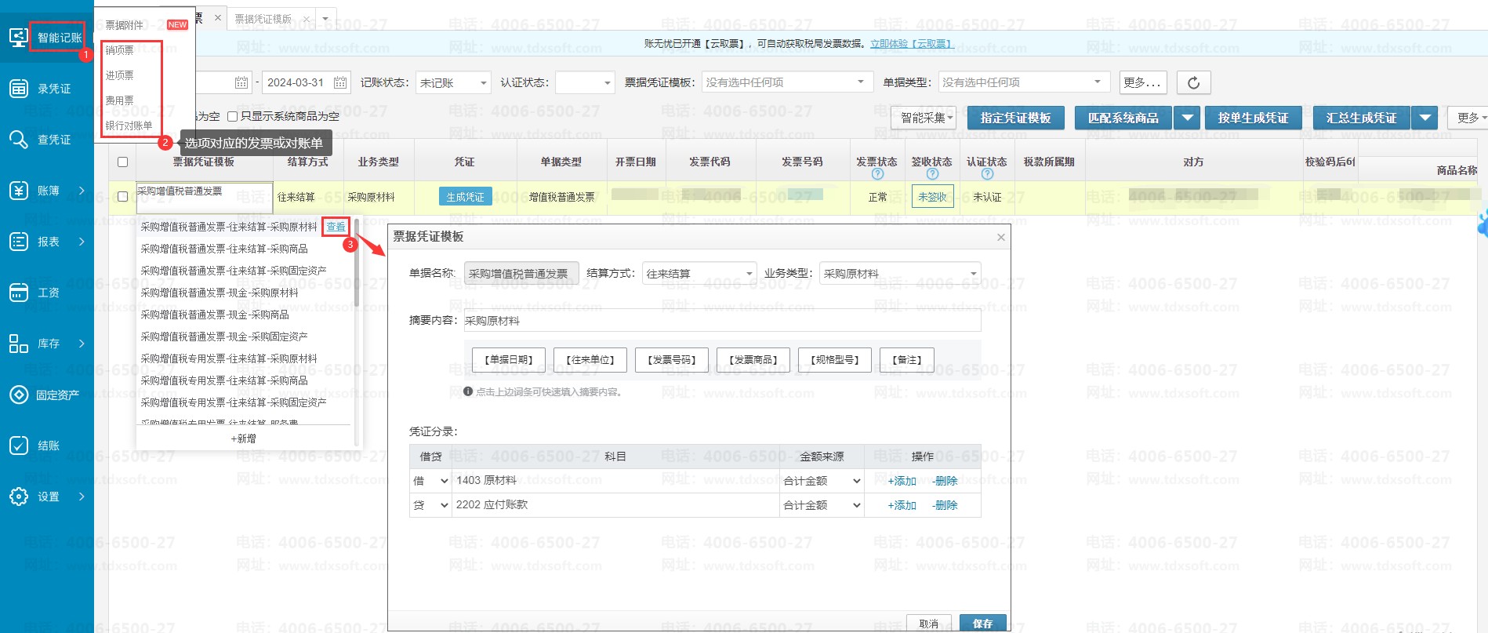Click the 保存 button in dialog
This screenshot has width=1488, height=633.
pyautogui.click(x=982, y=623)
